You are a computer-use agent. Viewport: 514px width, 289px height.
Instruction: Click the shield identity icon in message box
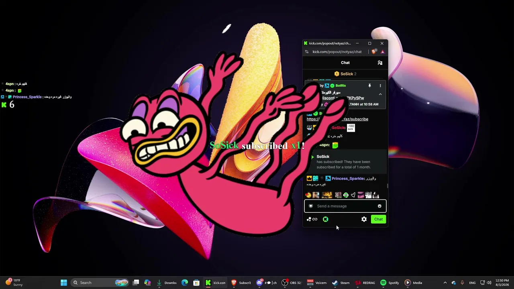click(311, 206)
